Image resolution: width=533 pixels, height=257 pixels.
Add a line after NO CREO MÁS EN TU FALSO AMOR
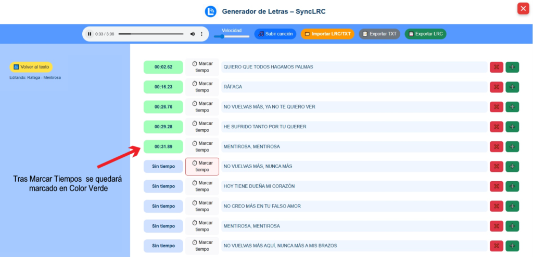point(512,206)
